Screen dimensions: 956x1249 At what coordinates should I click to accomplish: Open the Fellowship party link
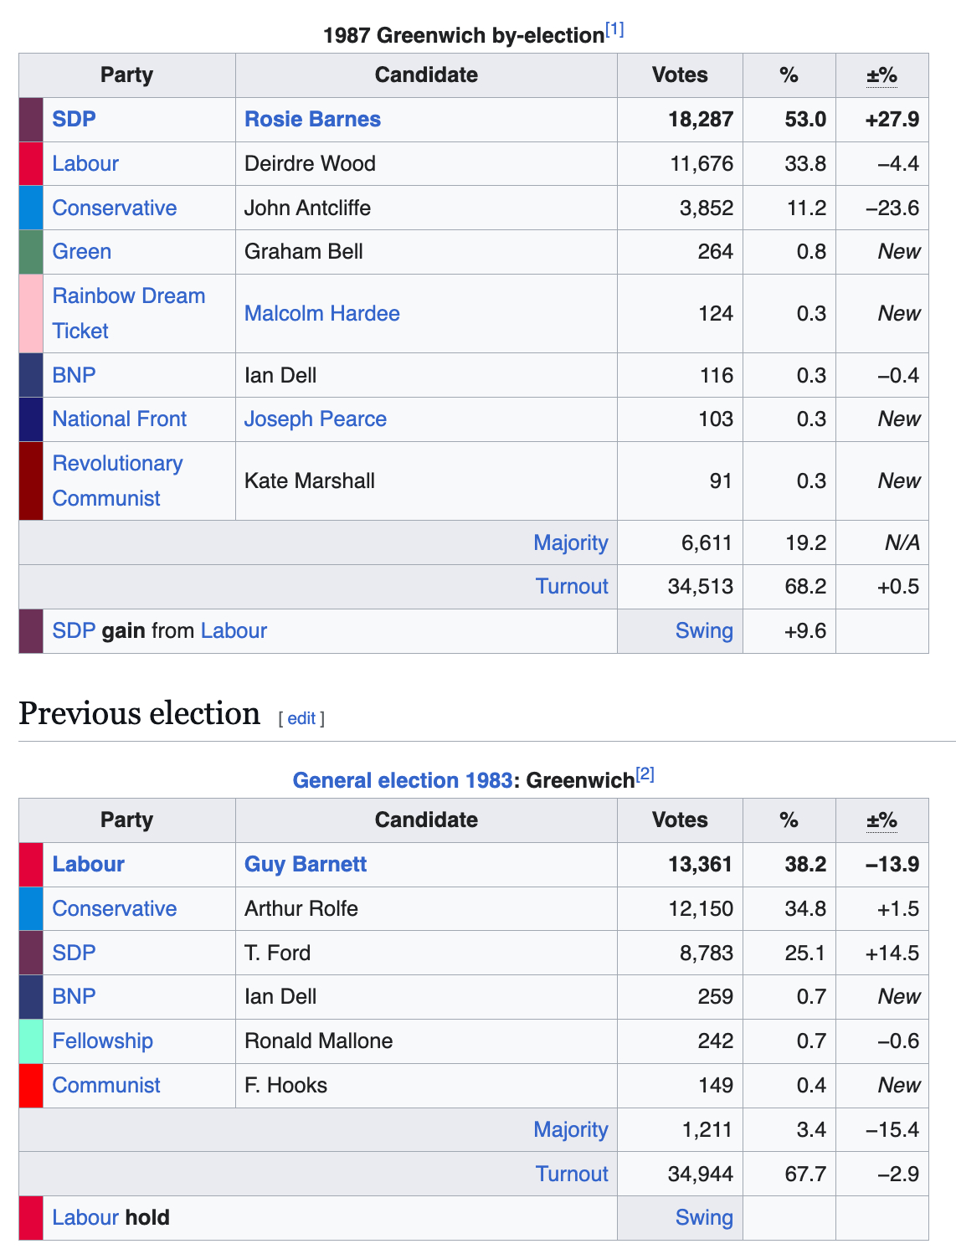click(102, 1041)
